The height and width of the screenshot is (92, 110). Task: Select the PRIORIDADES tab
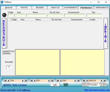(x=86, y=8)
